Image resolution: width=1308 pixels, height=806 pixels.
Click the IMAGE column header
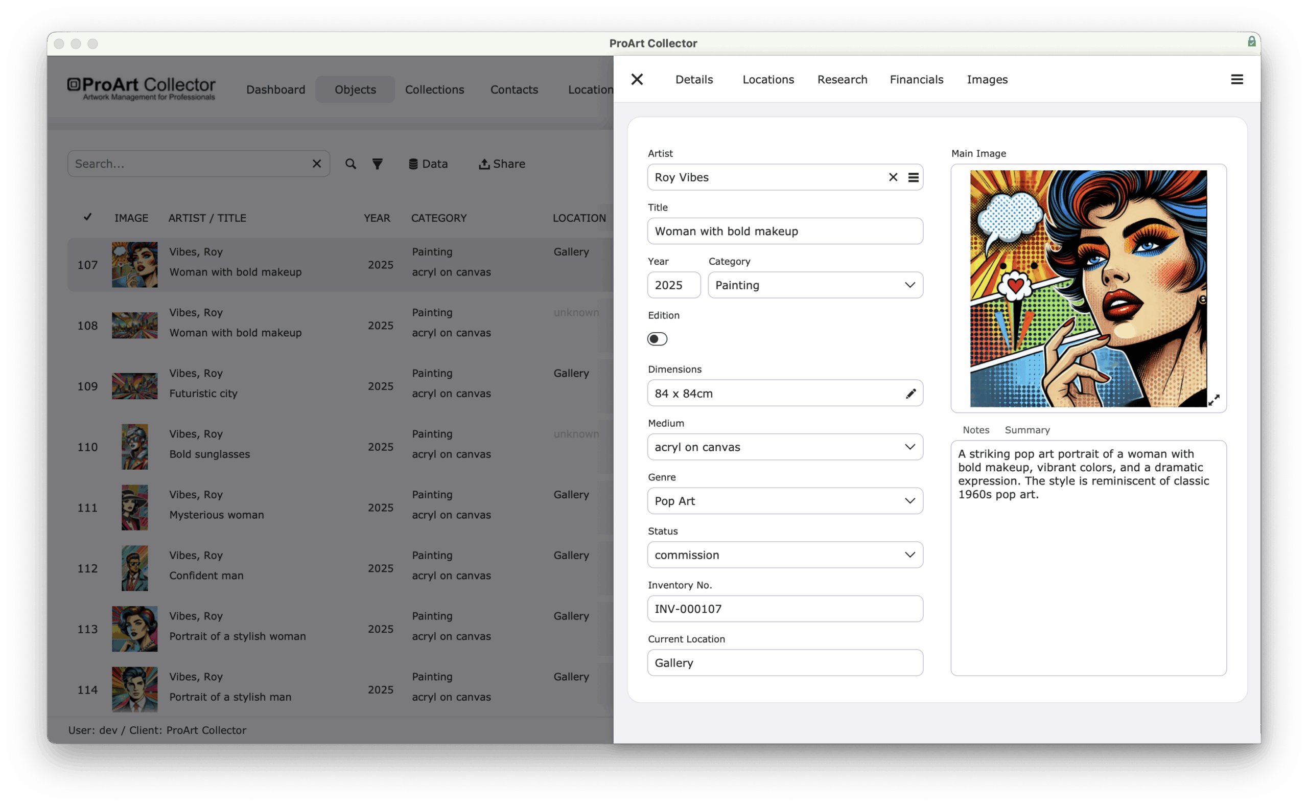pos(131,218)
